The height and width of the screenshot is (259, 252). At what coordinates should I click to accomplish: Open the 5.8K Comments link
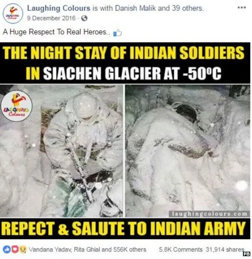tap(181, 250)
